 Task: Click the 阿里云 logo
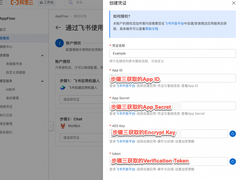click(x=22, y=2)
